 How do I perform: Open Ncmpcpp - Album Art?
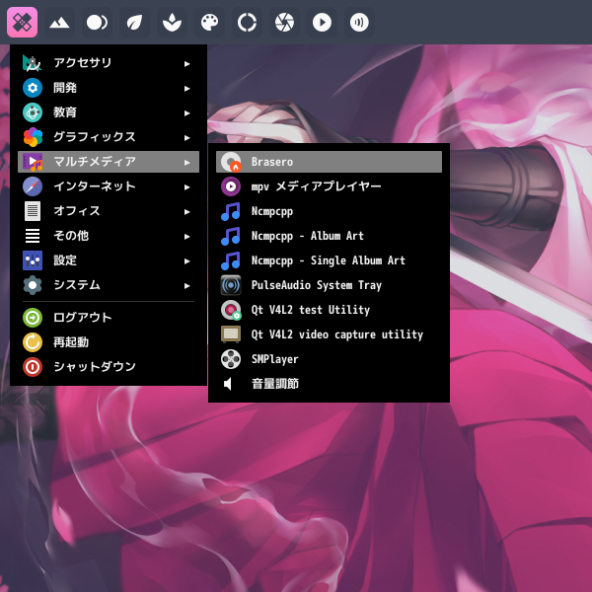point(329,236)
